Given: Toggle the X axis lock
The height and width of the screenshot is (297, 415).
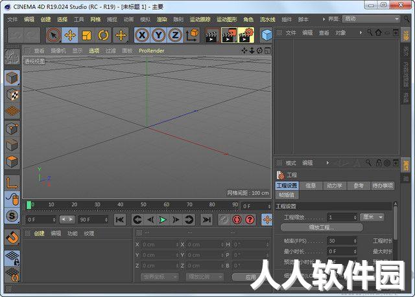Looking at the screenshot, I should click(142, 35).
